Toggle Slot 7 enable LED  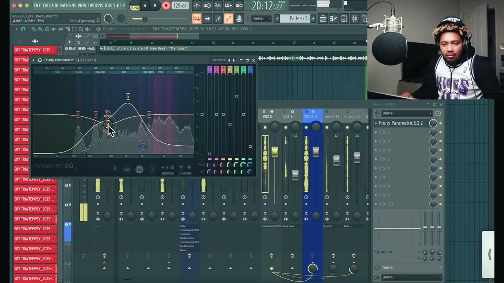(x=441, y=177)
